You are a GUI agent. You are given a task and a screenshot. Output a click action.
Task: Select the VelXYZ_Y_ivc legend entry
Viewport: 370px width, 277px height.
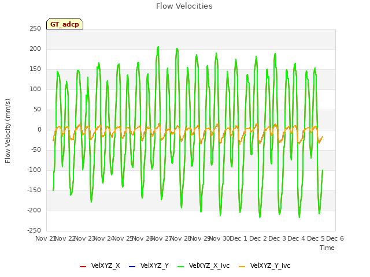265,265
